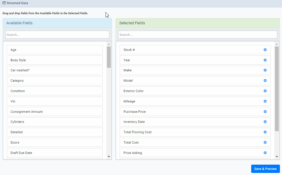Screen dimensions: 282x175
Task: Click the gear icon for Stock #
Action: (265, 50)
